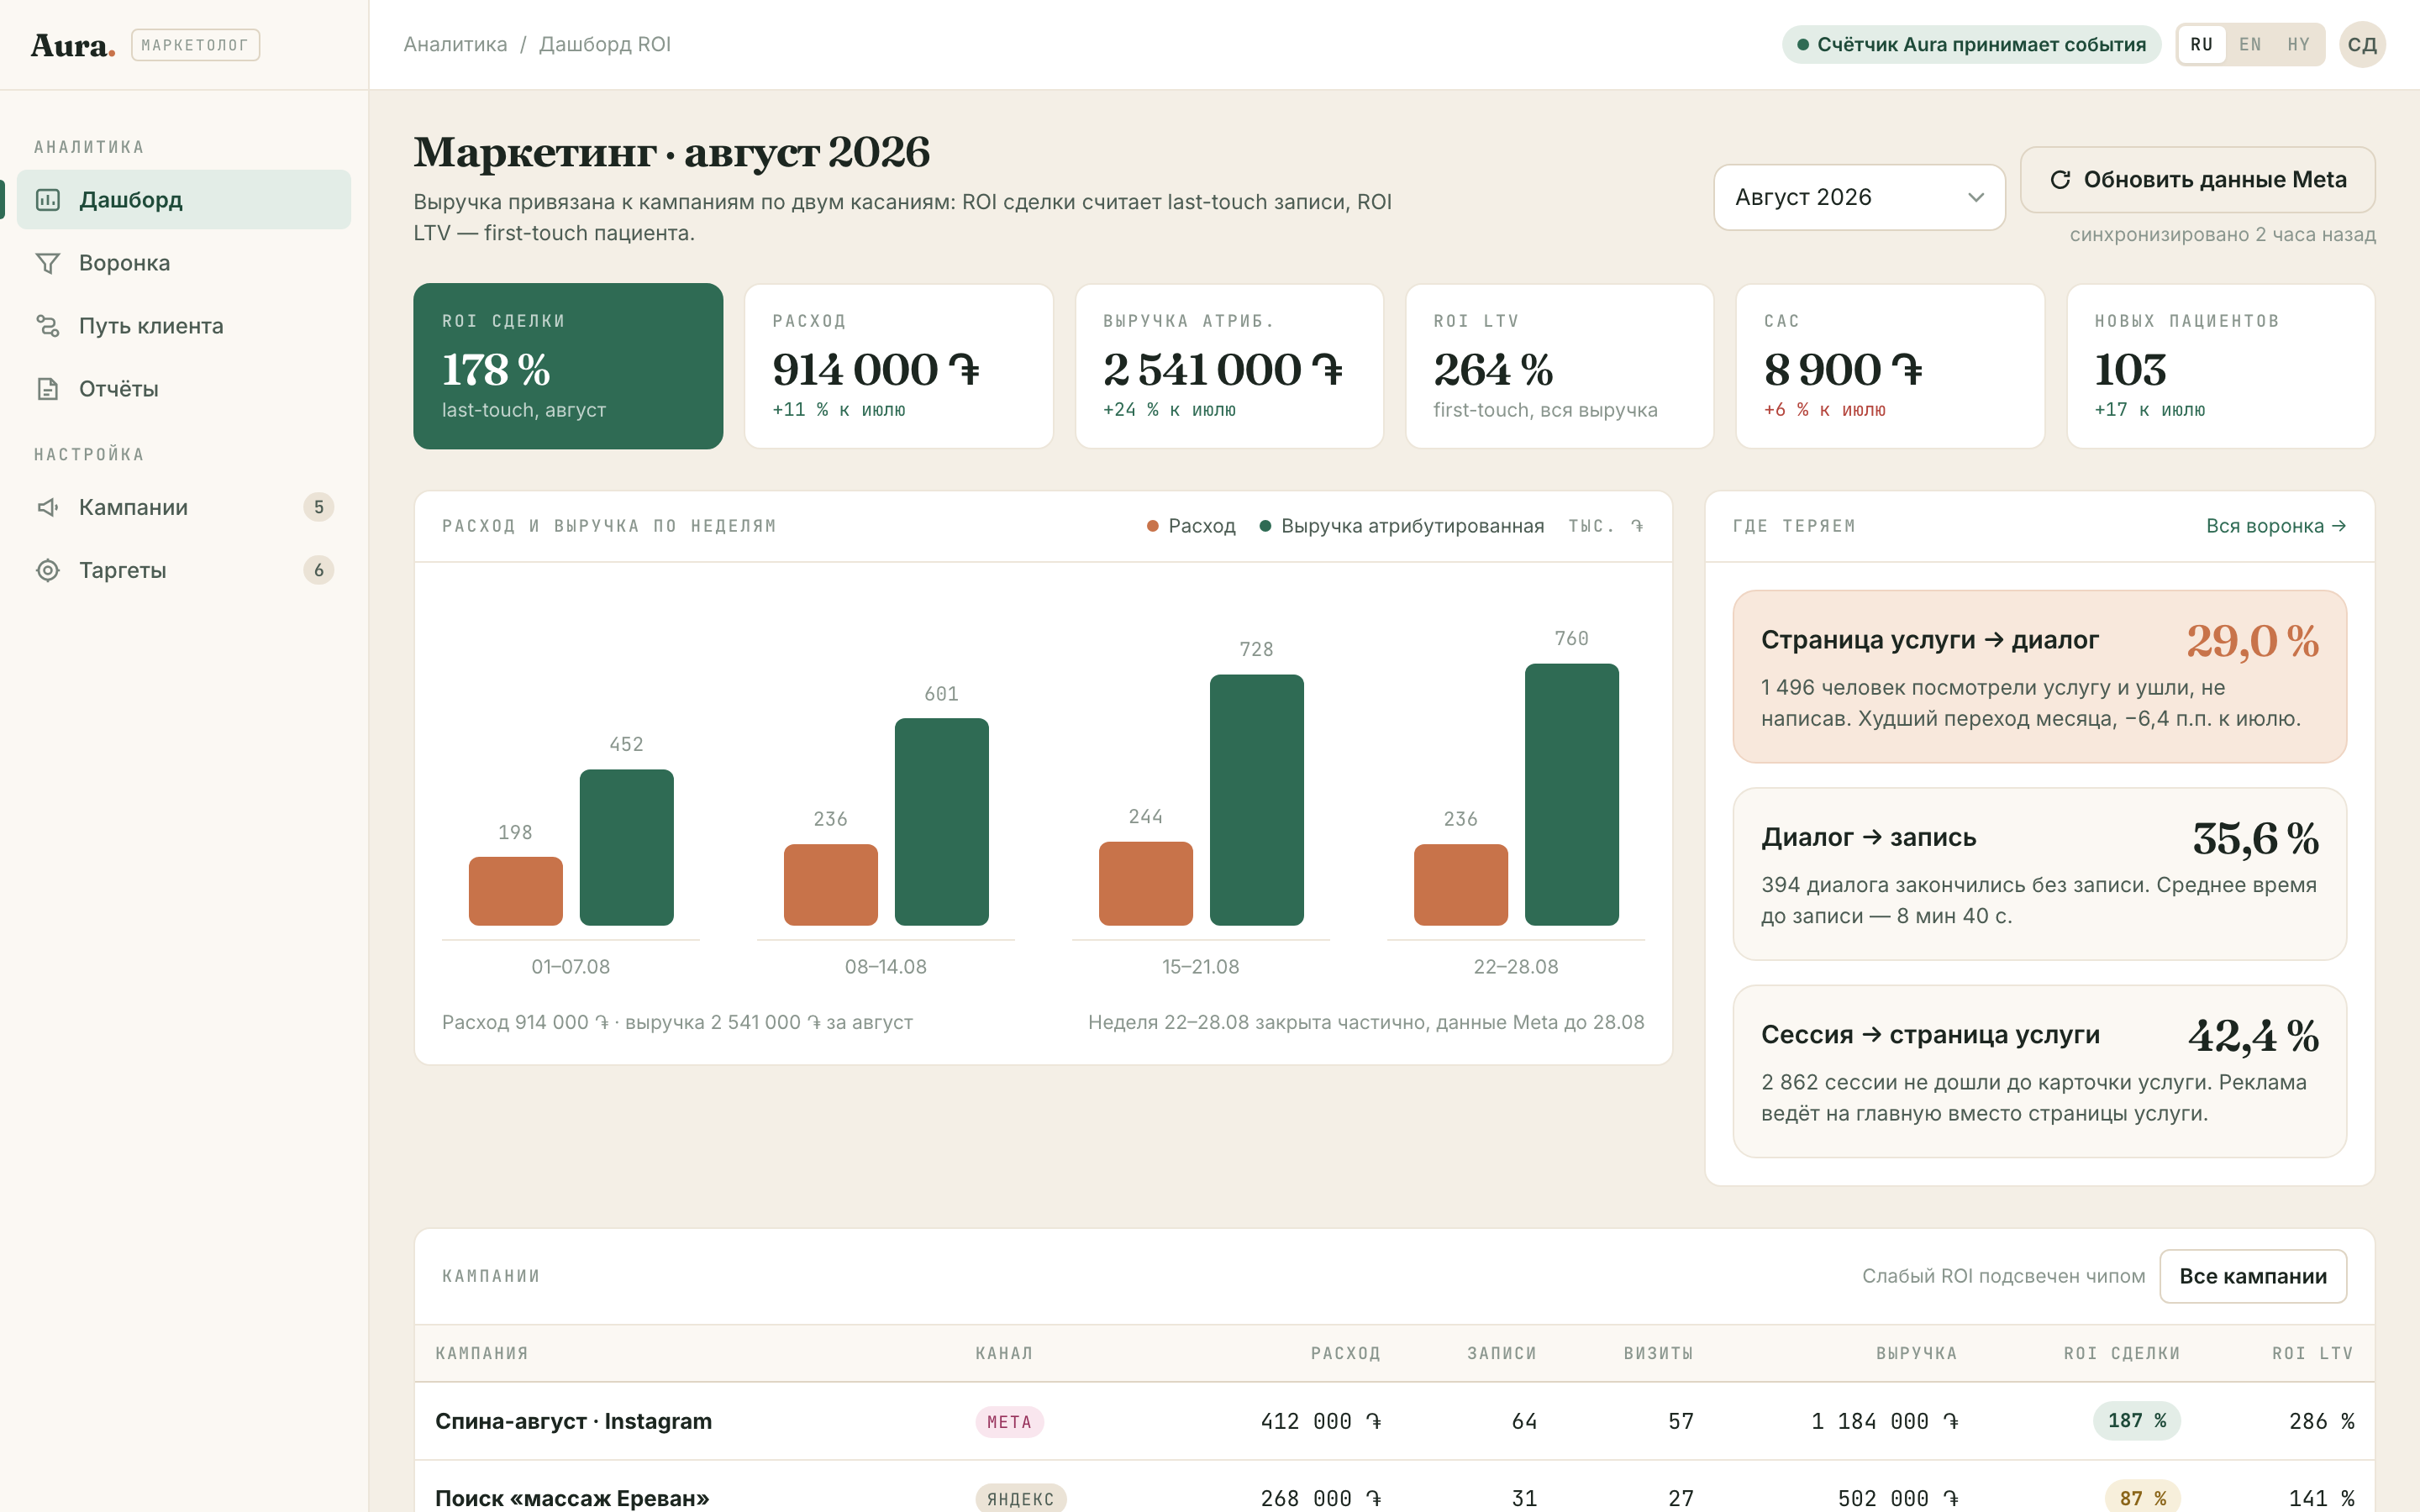Click the Кампании megaphone icon
This screenshot has height=1512, width=2420.
coord(48,507)
